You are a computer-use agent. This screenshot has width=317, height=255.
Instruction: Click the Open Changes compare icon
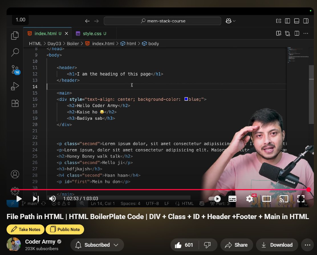click(x=287, y=34)
